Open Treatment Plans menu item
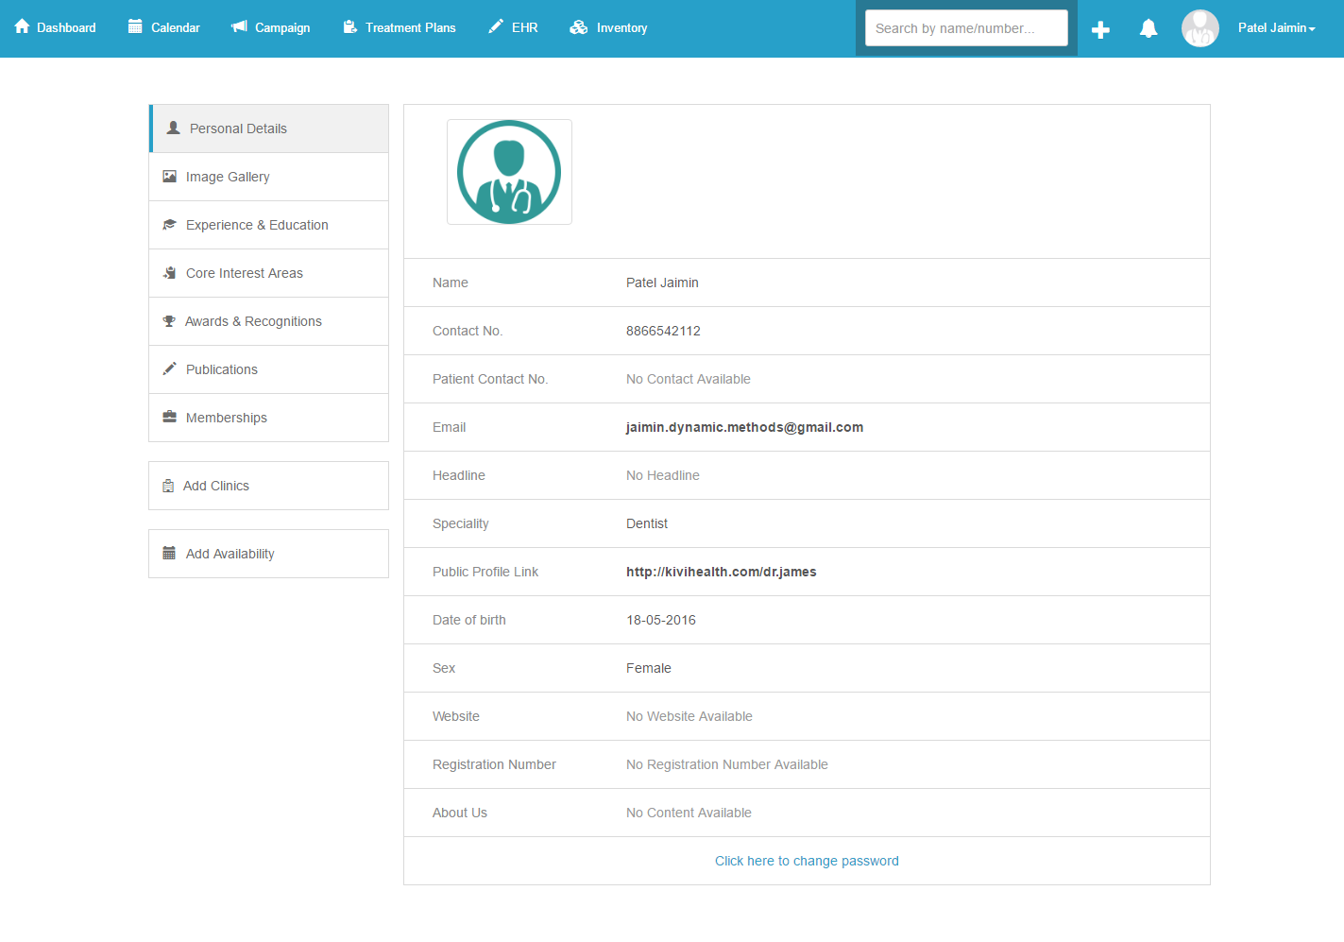This screenshot has width=1344, height=942. [x=400, y=27]
